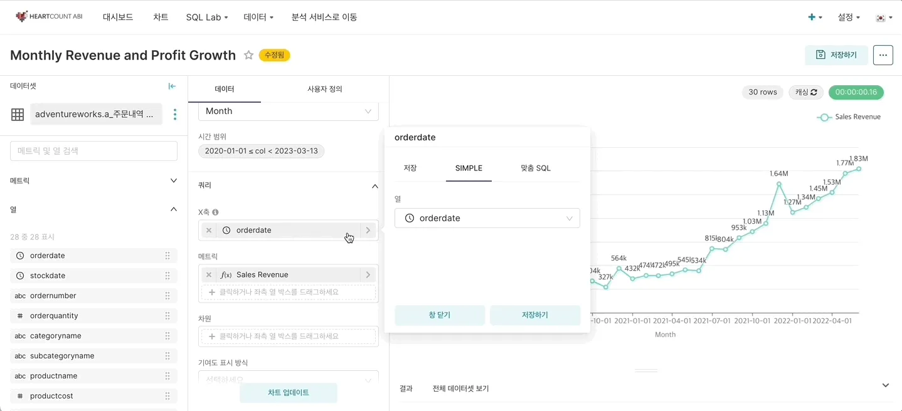Screen dimensions: 902x411
Task: Click the favorite star icon beside chart title
Action: click(248, 55)
